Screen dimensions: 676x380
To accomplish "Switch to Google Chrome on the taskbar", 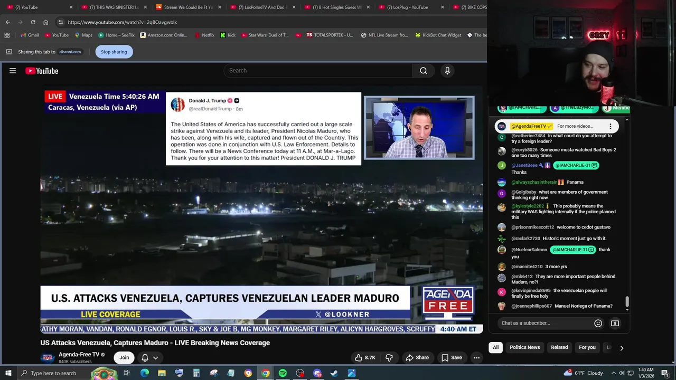I will 265,373.
